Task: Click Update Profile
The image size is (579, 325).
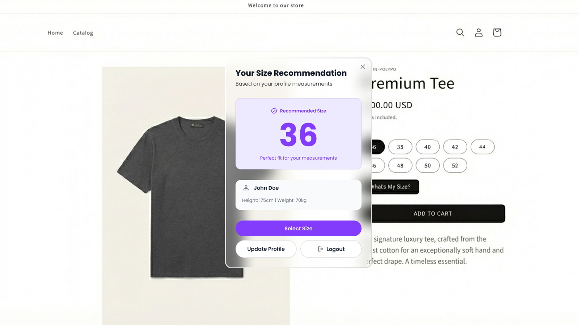Action: [x=266, y=249]
